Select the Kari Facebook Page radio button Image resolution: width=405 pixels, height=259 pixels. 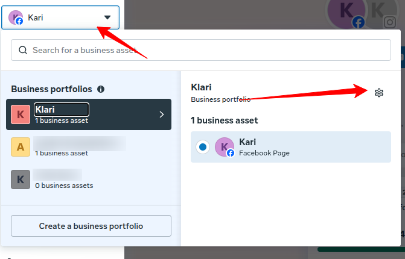pyautogui.click(x=203, y=147)
